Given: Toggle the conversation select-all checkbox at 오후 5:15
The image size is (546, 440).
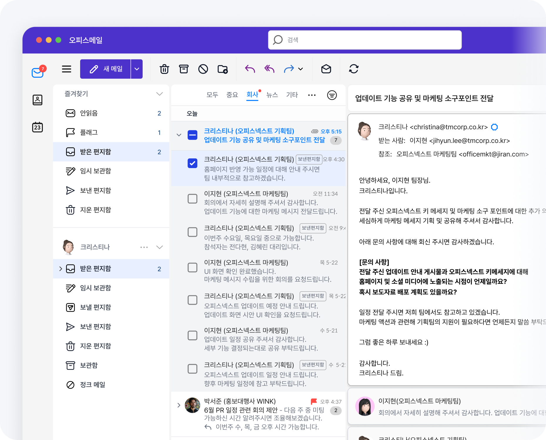Looking at the screenshot, I should [x=193, y=135].
